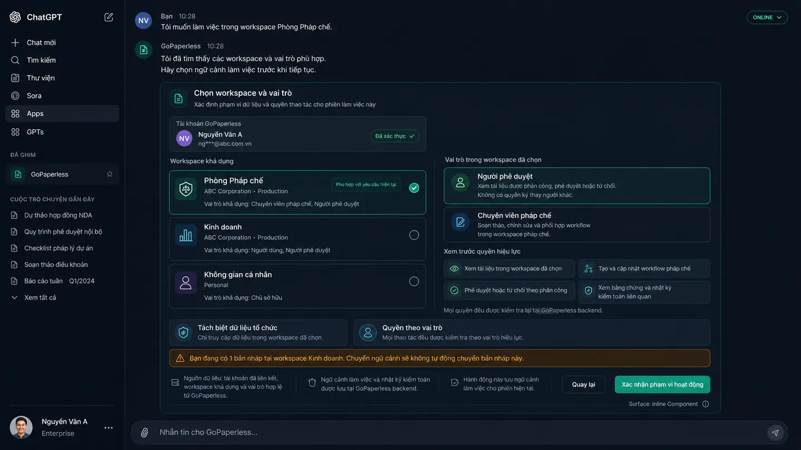This screenshot has width=801, height=450.
Task: Click the send message arrow icon
Action: [x=775, y=432]
